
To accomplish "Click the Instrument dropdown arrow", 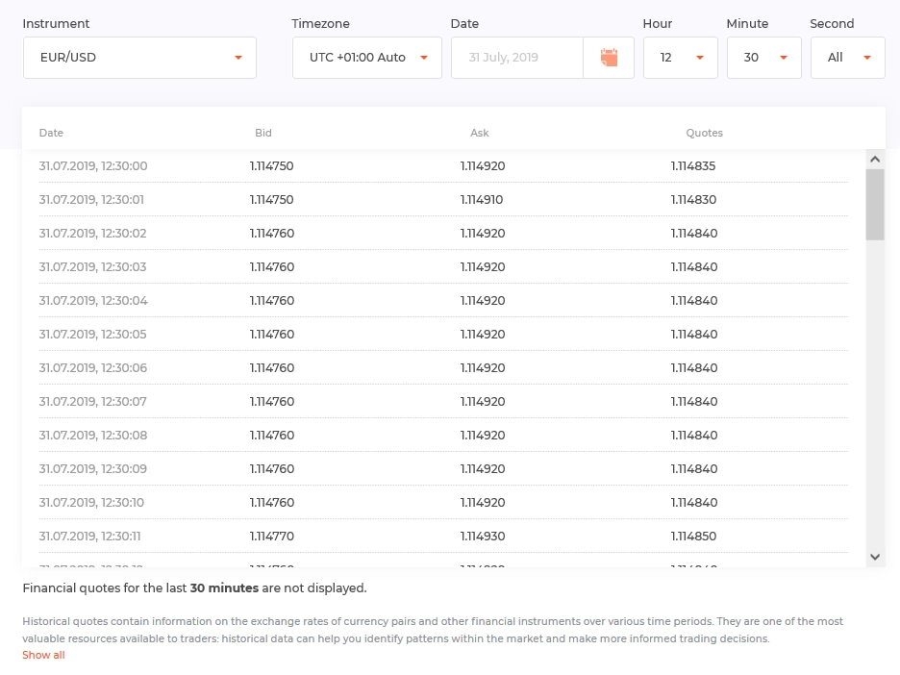I will [238, 58].
